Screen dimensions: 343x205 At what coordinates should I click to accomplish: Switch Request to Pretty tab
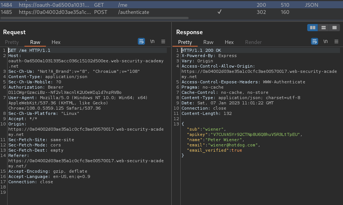point(12,42)
